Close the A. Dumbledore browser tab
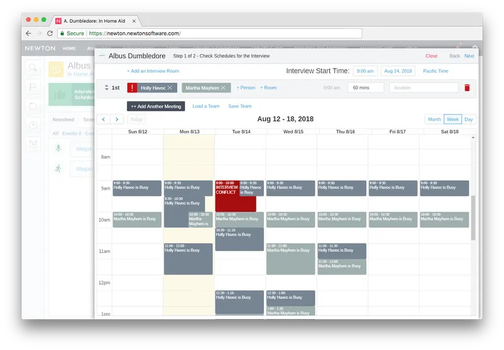Viewport: 504px width, 350px height. (x=134, y=21)
